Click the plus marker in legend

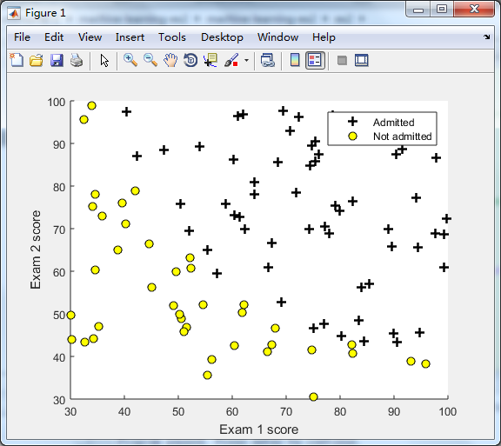[352, 122]
